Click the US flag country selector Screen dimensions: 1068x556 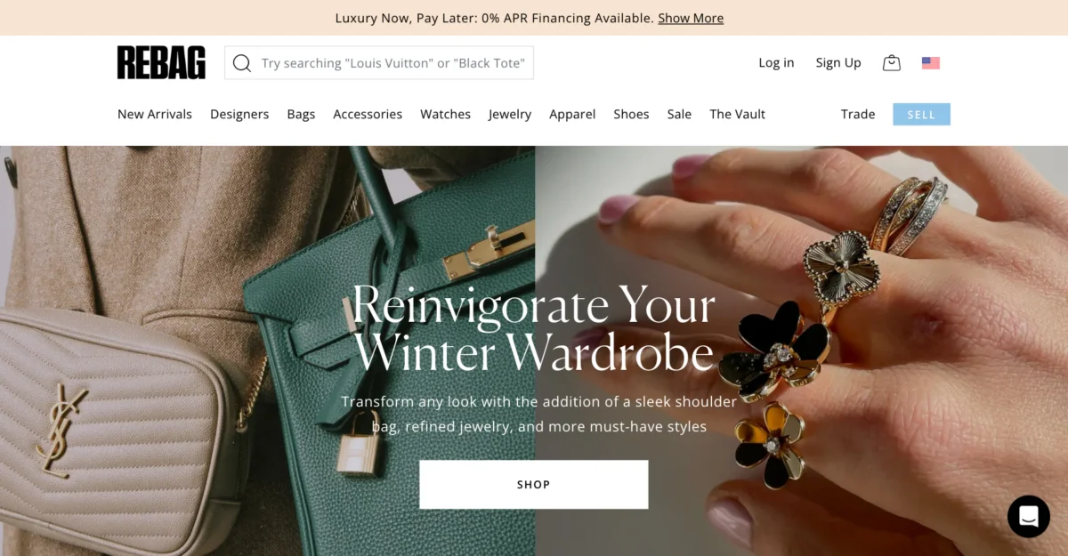pos(931,63)
